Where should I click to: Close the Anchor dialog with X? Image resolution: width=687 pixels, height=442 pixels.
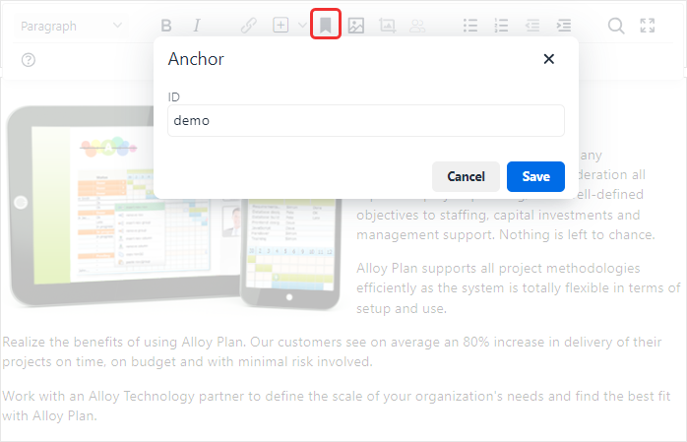click(549, 59)
